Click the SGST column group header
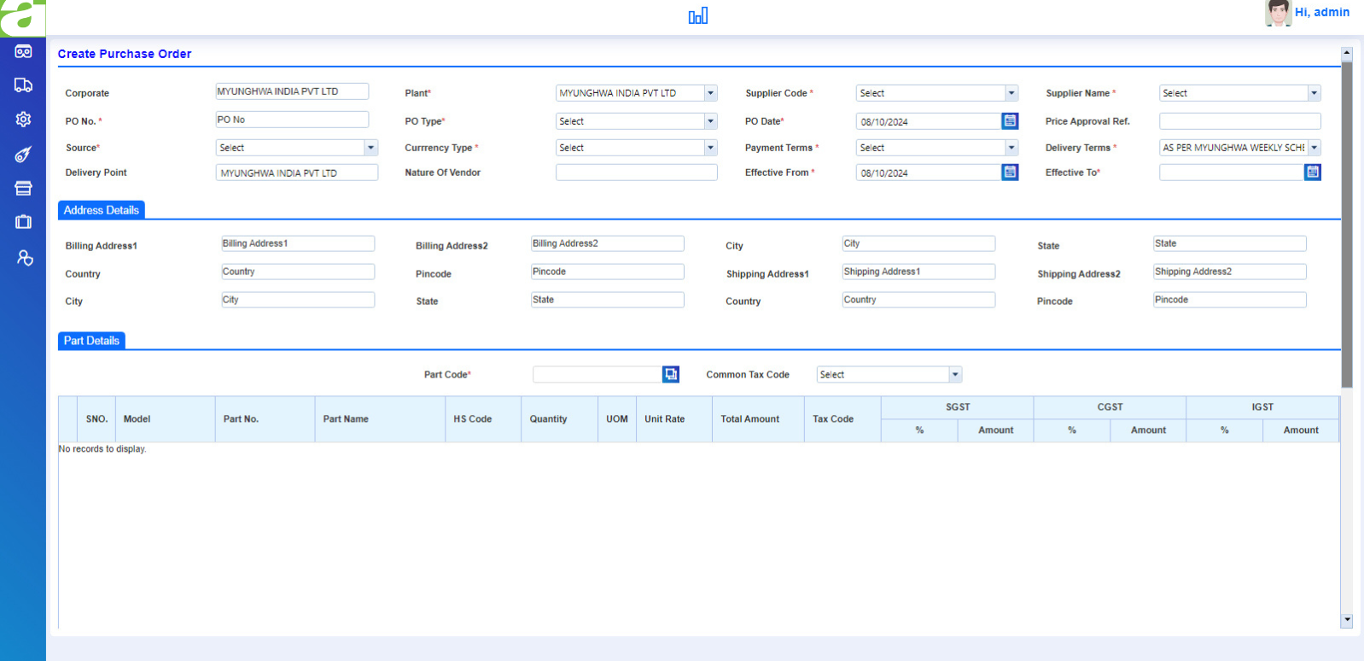Screen dimensions: 1364x661 click(958, 407)
